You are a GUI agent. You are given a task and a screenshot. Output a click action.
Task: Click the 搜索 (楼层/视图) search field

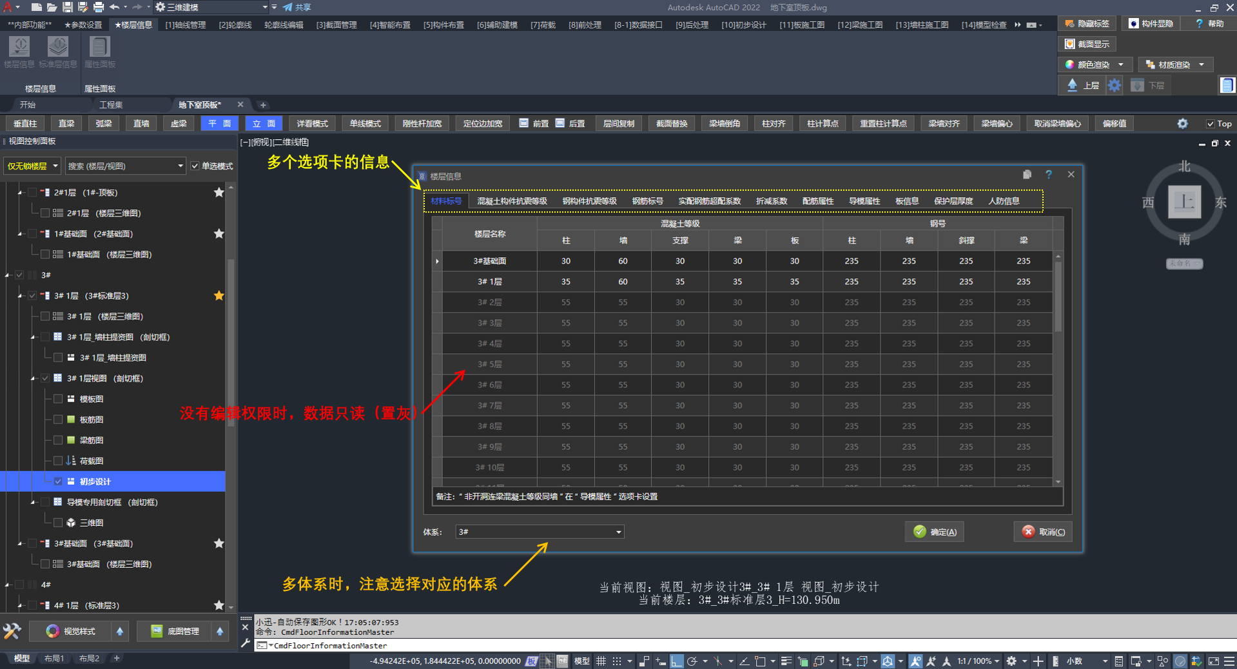coord(121,166)
